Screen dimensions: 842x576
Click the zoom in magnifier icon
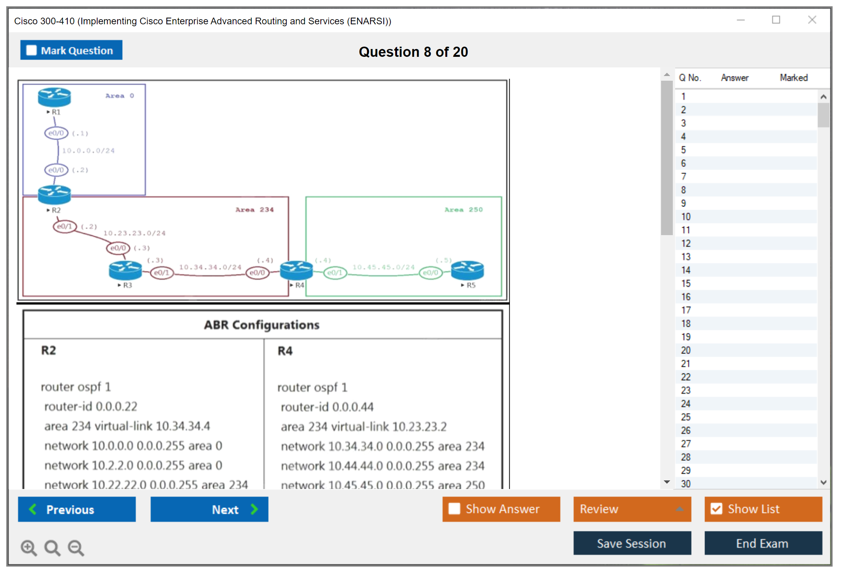pos(29,547)
